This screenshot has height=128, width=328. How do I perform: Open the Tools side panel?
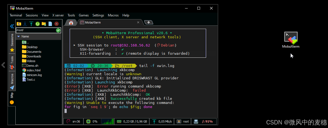coord(12,63)
